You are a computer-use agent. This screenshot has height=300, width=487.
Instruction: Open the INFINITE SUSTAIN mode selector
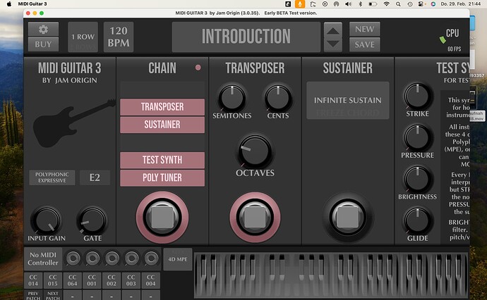click(x=347, y=101)
